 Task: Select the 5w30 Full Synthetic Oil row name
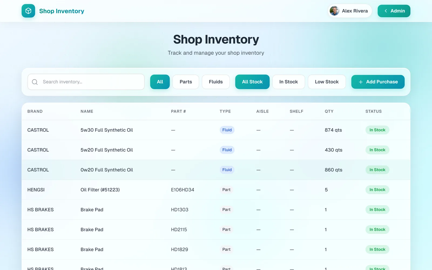(107, 130)
